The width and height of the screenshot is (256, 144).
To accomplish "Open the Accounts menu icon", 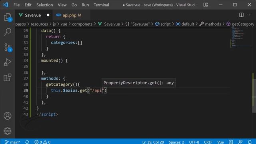I will click(8, 116).
